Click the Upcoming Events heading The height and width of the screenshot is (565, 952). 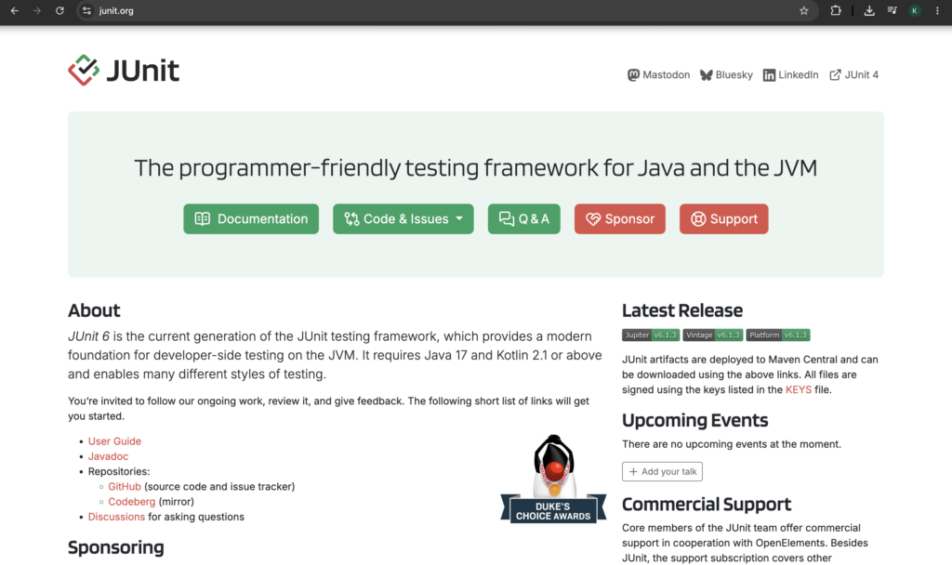695,421
